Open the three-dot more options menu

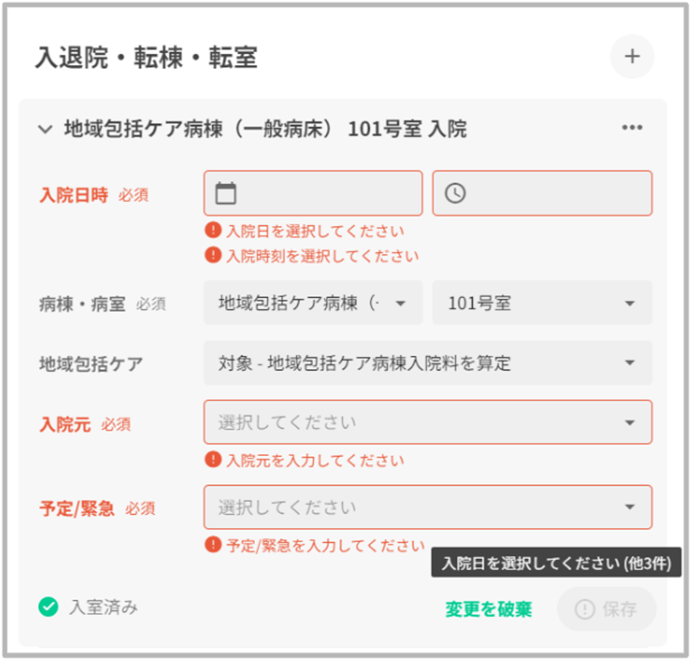click(x=632, y=127)
